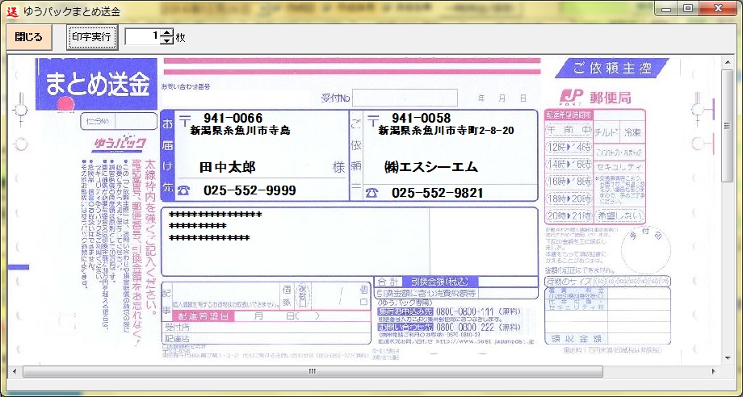Screen dimensions: 743x397
Task: Click the 20時▶21時 delivery time slot
Action: (x=569, y=215)
